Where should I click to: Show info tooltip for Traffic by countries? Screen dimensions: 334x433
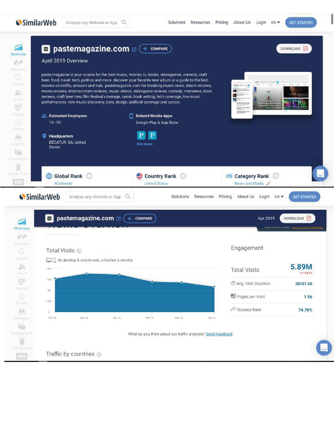pos(99,354)
